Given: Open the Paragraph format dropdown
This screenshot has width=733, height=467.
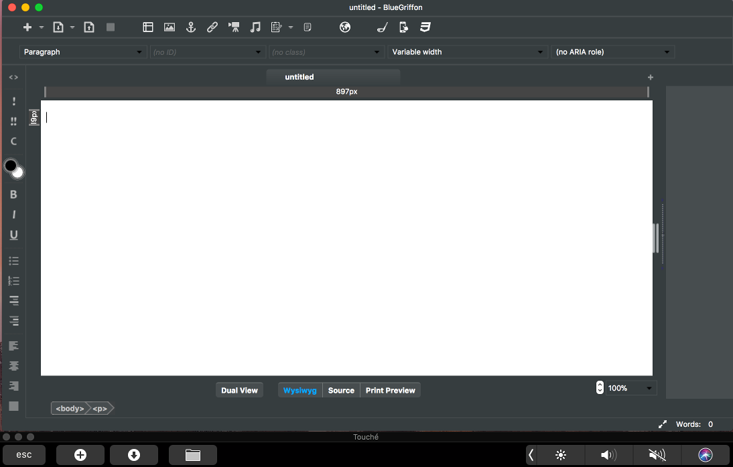Looking at the screenshot, I should pyautogui.click(x=82, y=52).
